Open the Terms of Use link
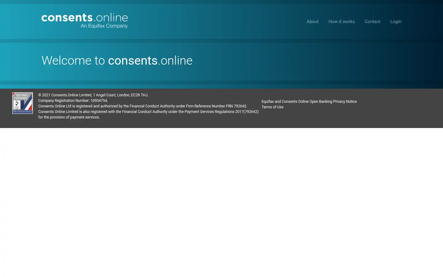Image resolution: width=443 pixels, height=277 pixels. pyautogui.click(x=272, y=107)
